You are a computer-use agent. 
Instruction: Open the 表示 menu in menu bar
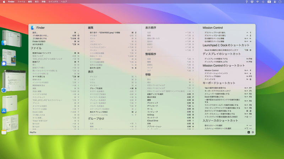click(37, 2)
